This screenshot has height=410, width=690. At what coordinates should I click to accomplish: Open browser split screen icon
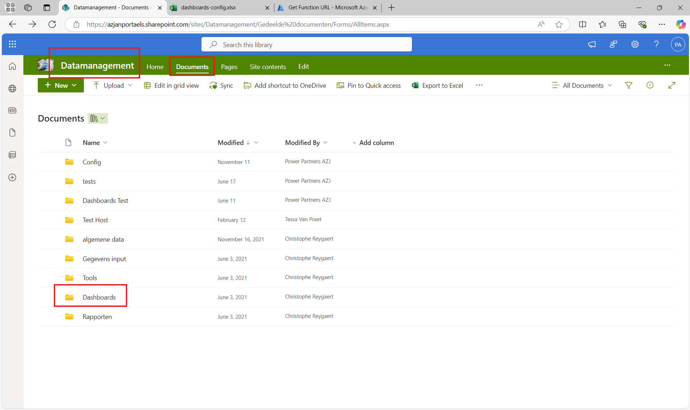pyautogui.click(x=582, y=24)
